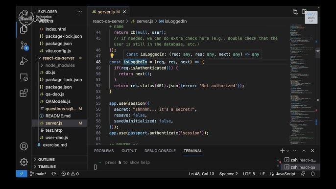Viewport: 336px width, 189px height.
Task: Open the Explorer view in the activity bar
Action: click(24, 29)
